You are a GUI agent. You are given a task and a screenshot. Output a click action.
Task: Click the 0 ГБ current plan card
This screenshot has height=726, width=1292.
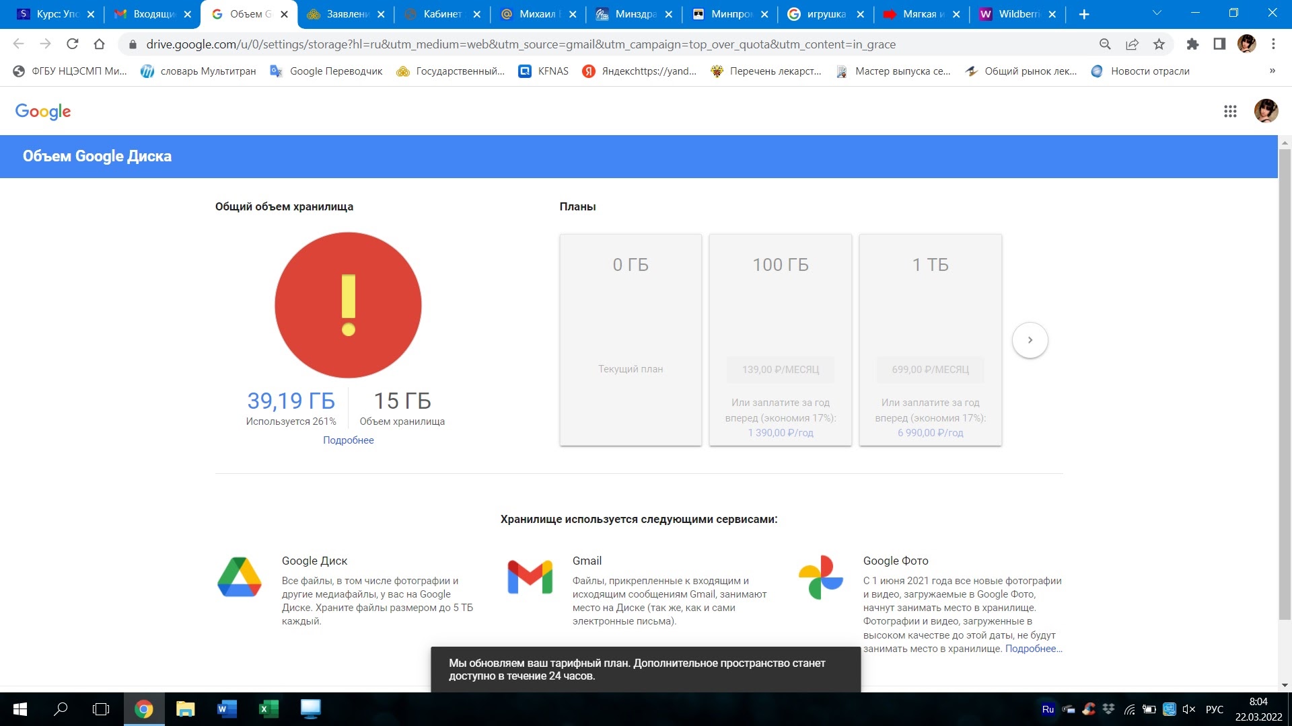631,340
